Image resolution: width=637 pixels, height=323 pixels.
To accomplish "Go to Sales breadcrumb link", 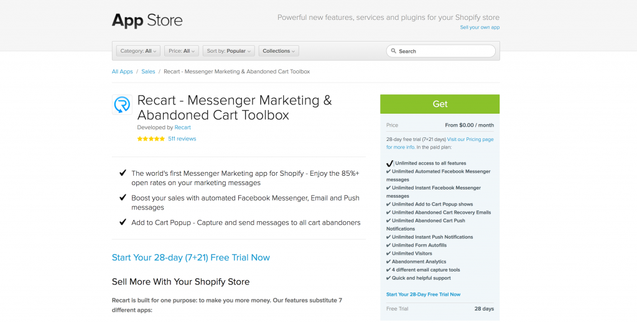I will [x=148, y=71].
